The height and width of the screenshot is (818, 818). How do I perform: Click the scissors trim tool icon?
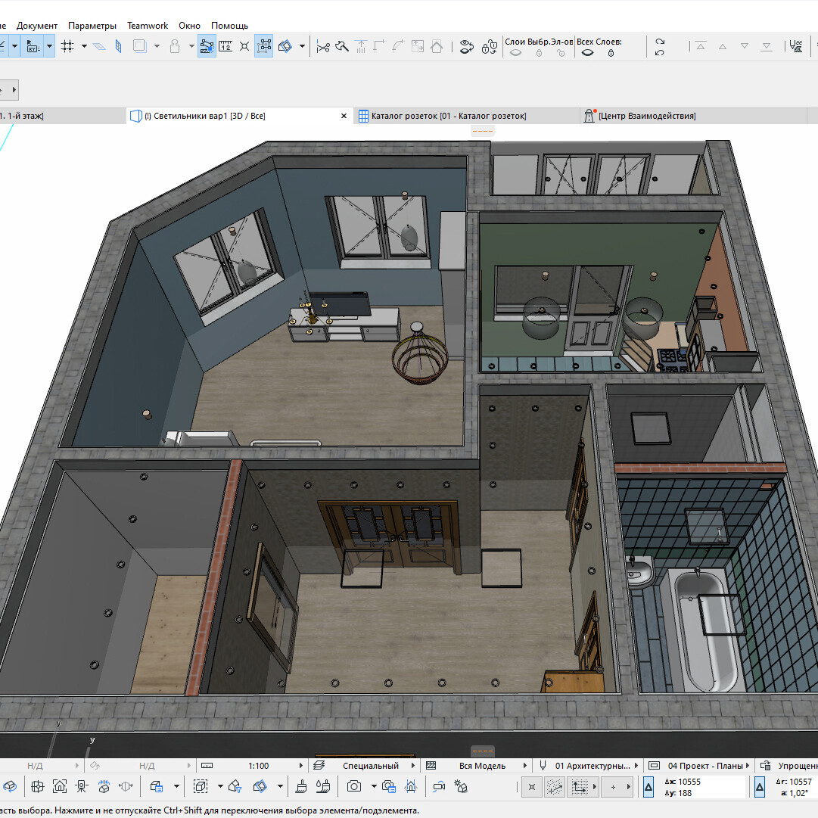coord(323,46)
